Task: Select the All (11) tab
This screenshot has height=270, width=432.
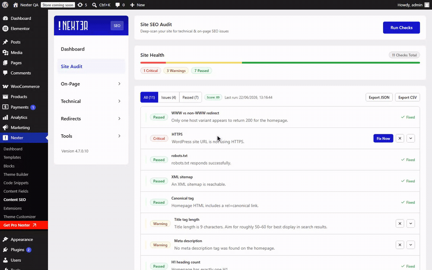Action: pyautogui.click(x=149, y=97)
